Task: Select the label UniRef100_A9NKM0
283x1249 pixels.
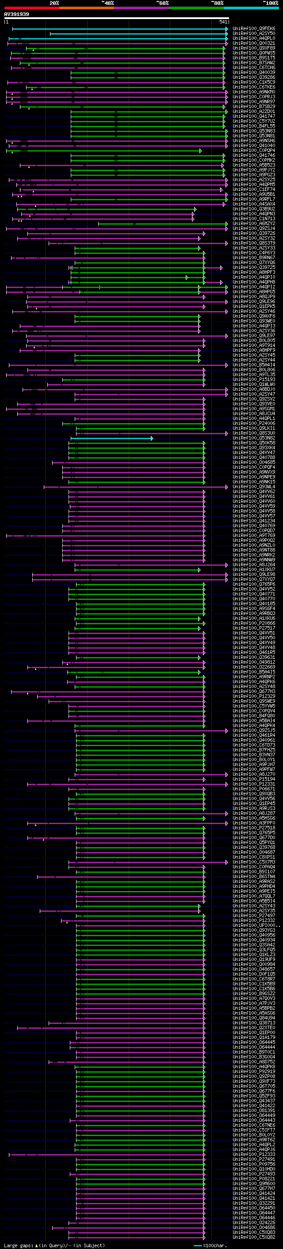Action: pos(254,92)
